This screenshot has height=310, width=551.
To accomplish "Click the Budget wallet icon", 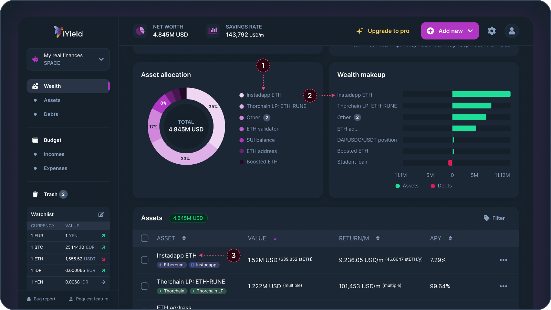I will [35, 140].
